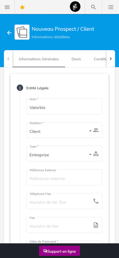Viewport: 119px width, 258px height.
Task: Open the user avatar profile
Action: (x=75, y=7)
